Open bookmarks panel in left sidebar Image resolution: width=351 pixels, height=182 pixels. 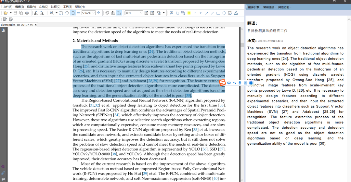(x=3, y=30)
